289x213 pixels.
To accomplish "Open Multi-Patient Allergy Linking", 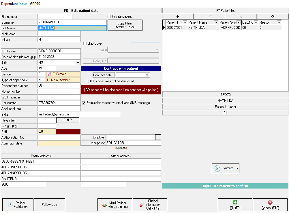I will (x=115, y=205).
